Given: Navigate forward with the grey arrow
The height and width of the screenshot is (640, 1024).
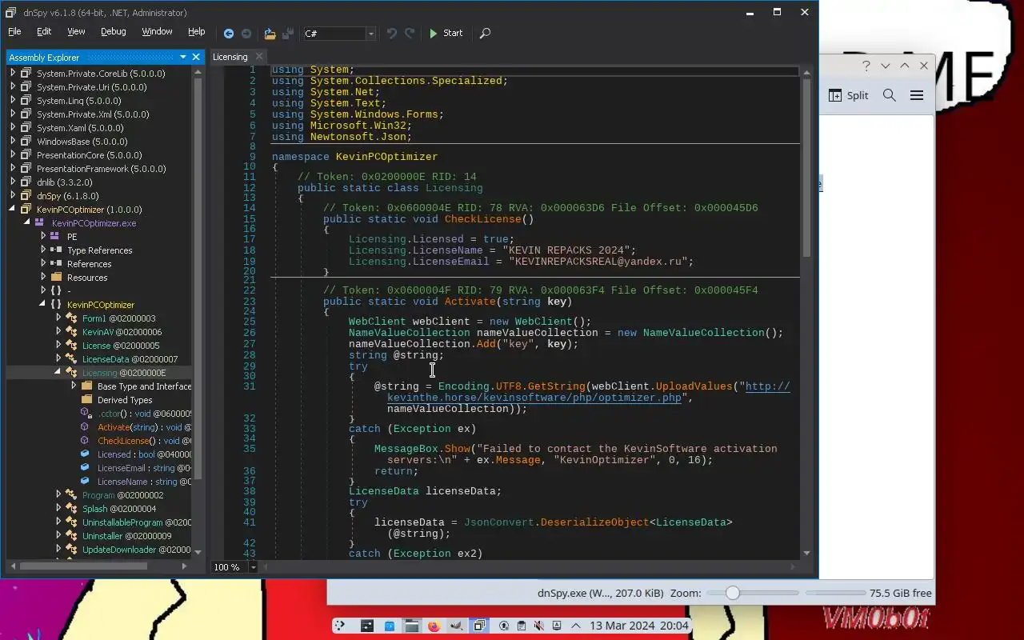Looking at the screenshot, I should pyautogui.click(x=246, y=34).
